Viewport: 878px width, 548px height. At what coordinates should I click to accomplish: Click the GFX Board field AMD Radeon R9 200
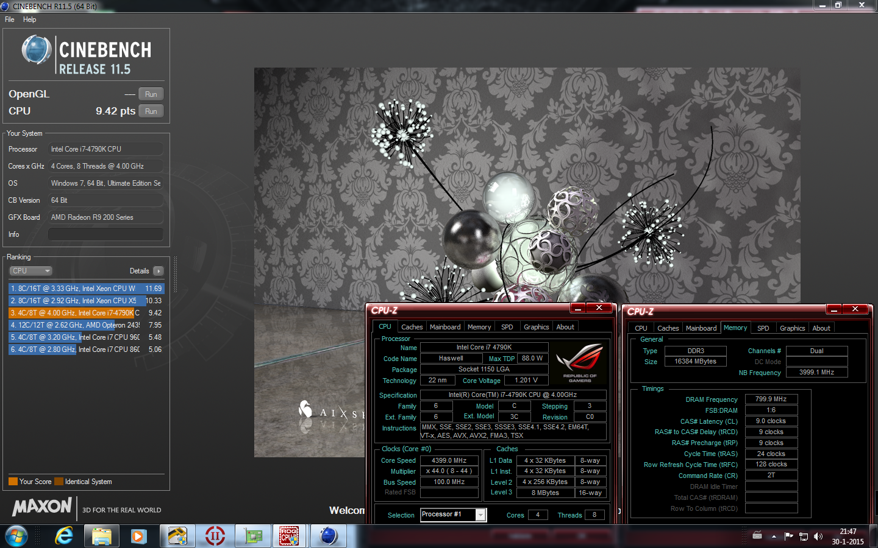point(105,217)
